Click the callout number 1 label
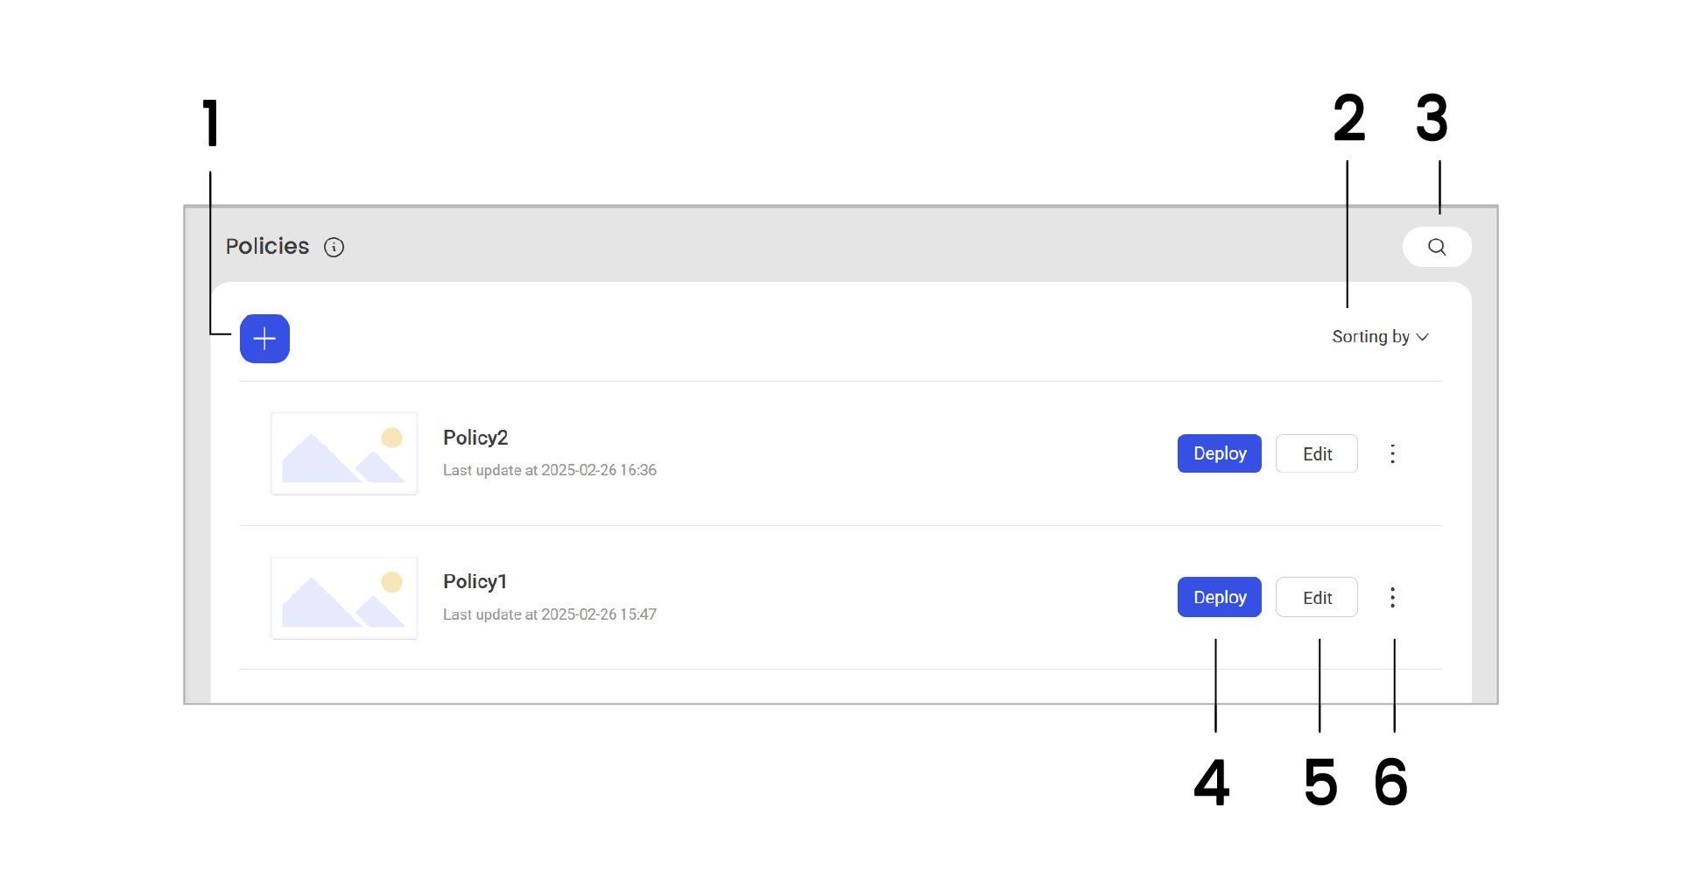 211,123
